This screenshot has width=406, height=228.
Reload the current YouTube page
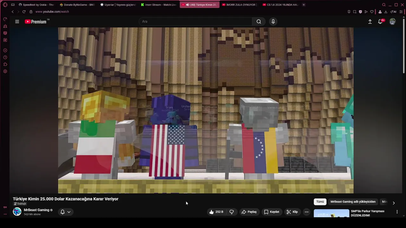tap(24, 12)
